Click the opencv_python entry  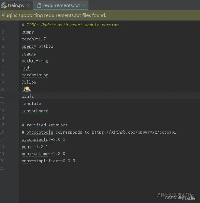click(x=37, y=46)
